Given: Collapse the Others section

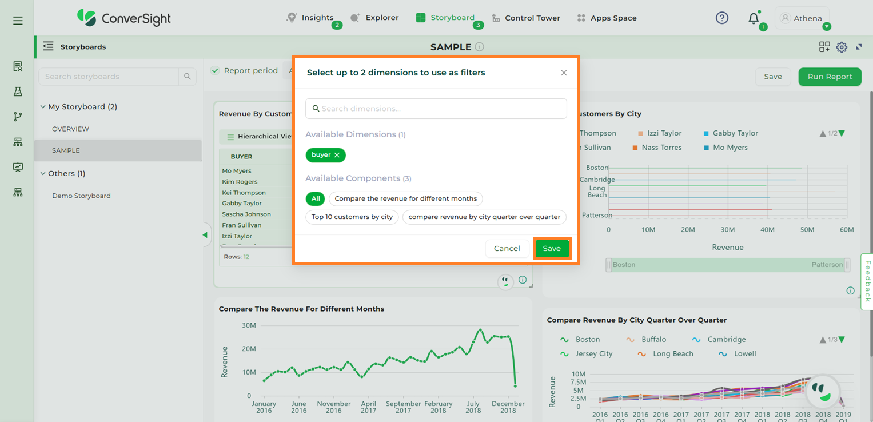Looking at the screenshot, I should pos(43,174).
